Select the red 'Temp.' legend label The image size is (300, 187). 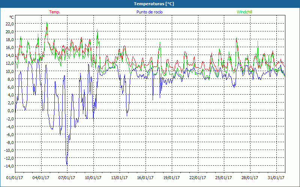point(55,12)
